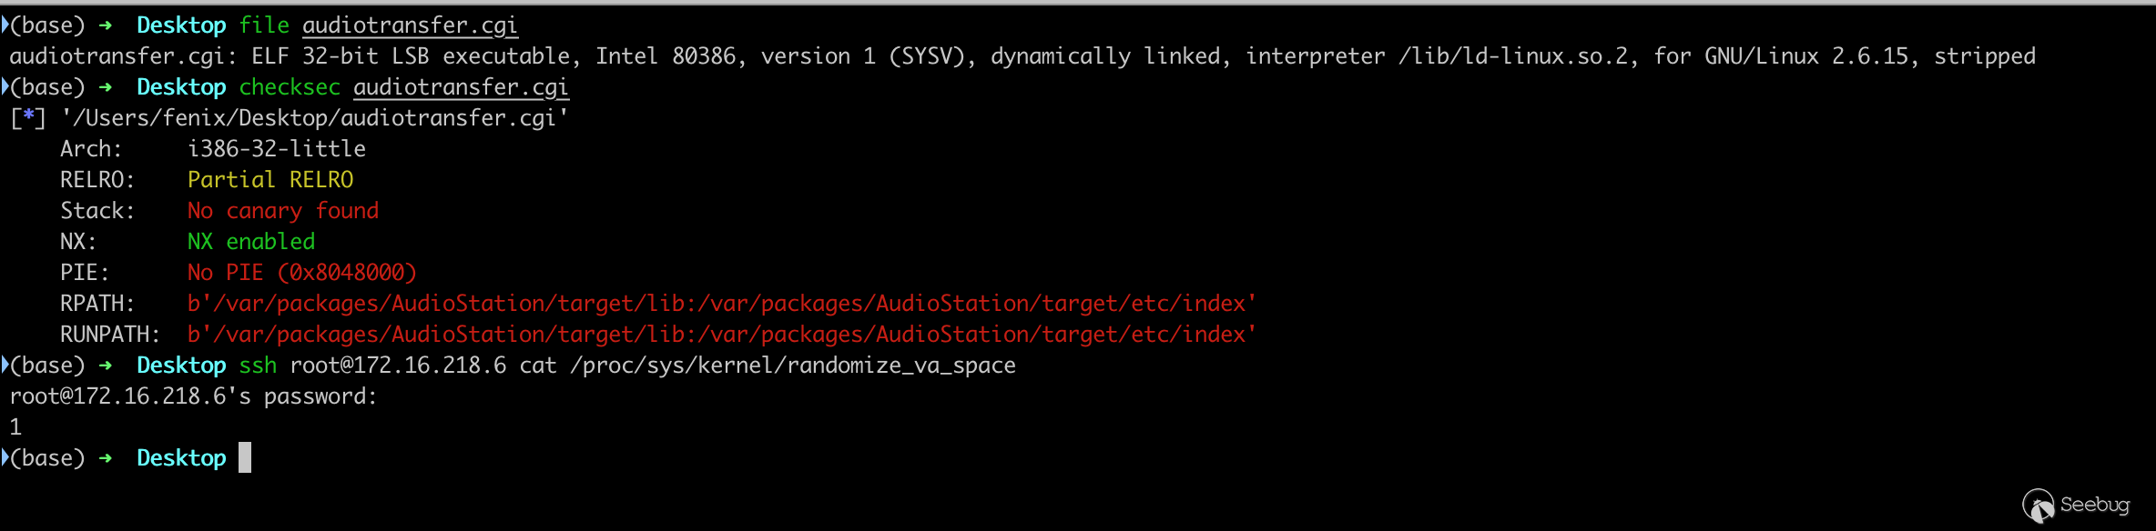The height and width of the screenshot is (531, 2156).
Task: Select the Partial RELRO value
Action: (x=270, y=180)
